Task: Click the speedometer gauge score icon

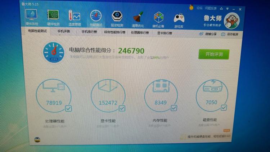Action: pos(54,52)
